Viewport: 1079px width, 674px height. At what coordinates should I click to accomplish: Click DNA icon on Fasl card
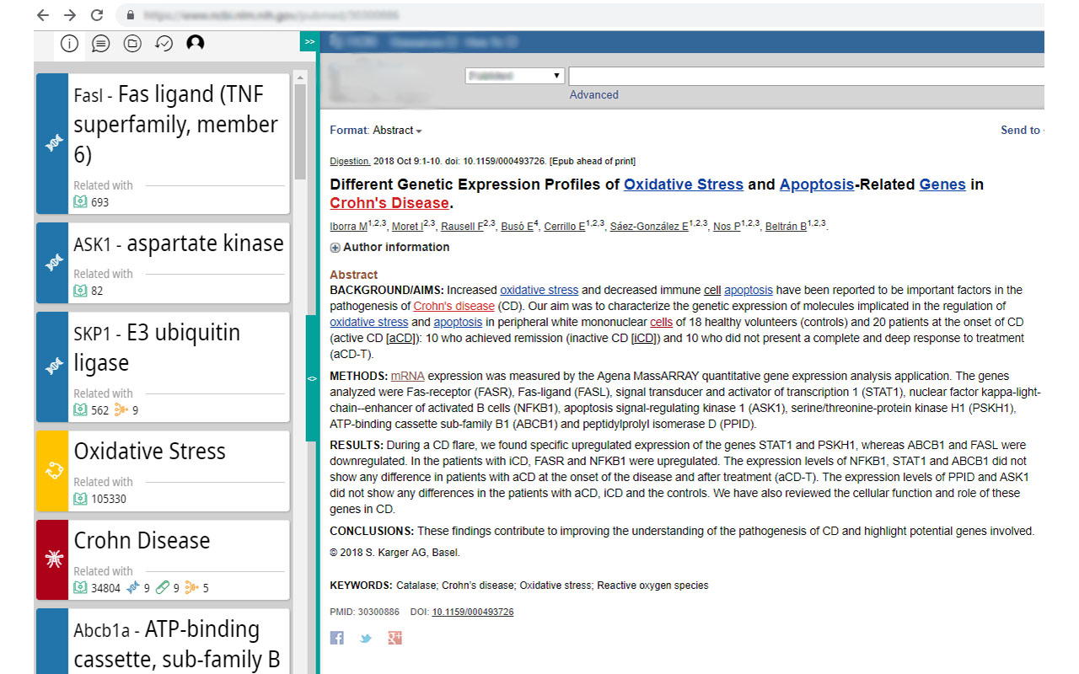point(53,144)
